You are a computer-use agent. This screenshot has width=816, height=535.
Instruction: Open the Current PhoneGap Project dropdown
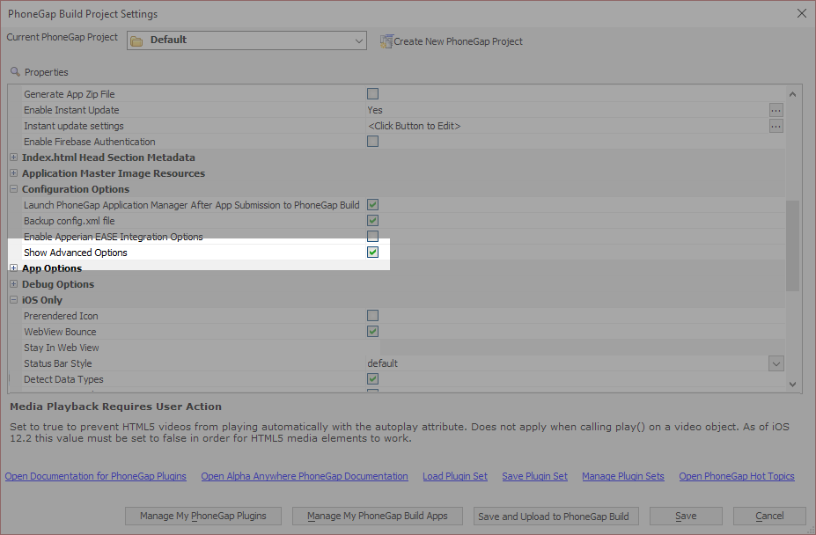click(246, 40)
